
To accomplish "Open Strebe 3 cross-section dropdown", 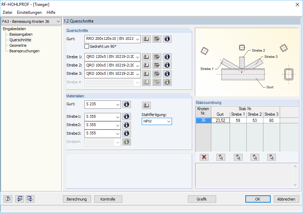I will coord(113,74).
